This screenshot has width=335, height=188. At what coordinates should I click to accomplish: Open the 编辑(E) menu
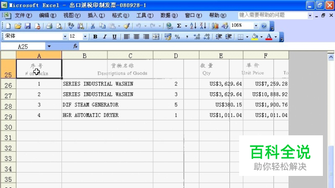[47, 15]
